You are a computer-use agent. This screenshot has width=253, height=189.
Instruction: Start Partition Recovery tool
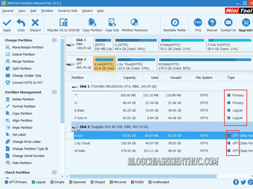coord(135,25)
